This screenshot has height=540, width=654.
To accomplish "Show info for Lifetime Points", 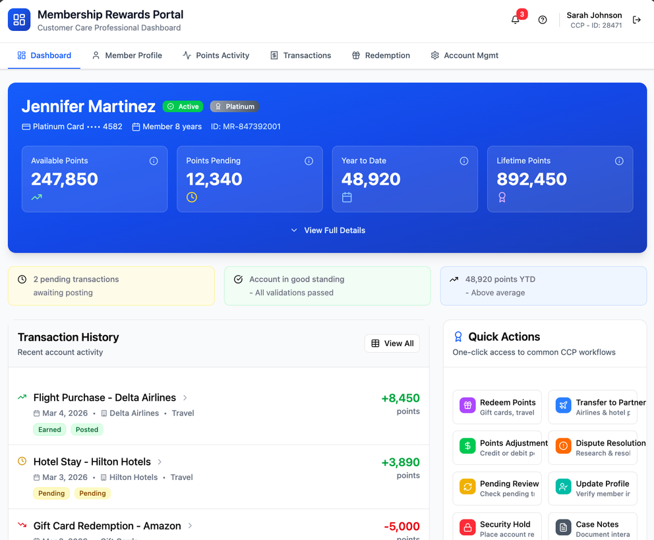I will click(619, 161).
